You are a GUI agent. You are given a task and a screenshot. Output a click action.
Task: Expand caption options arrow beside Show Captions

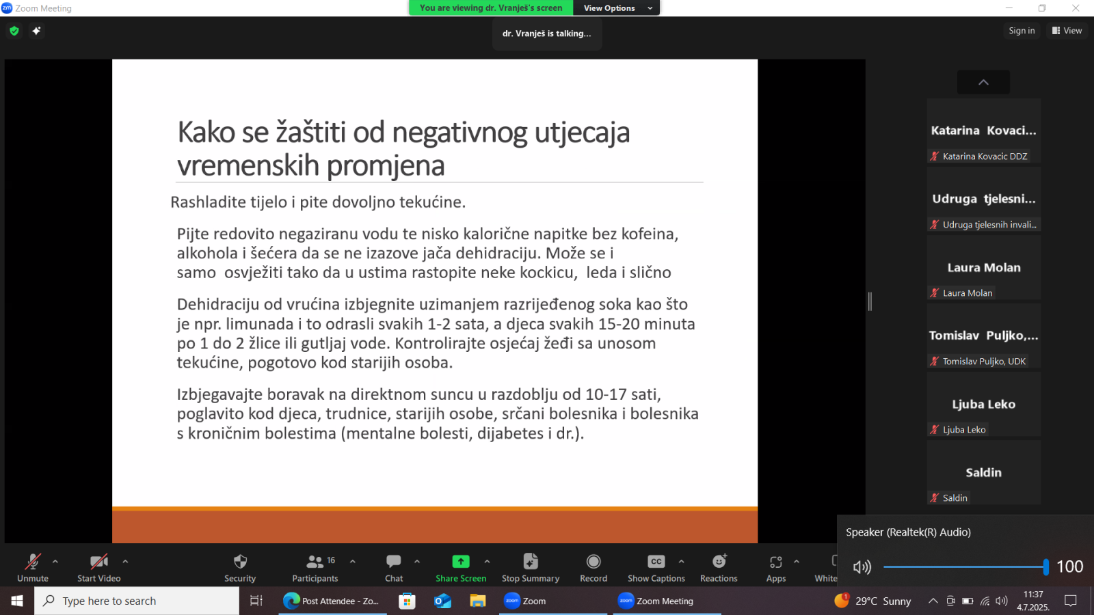pyautogui.click(x=681, y=562)
